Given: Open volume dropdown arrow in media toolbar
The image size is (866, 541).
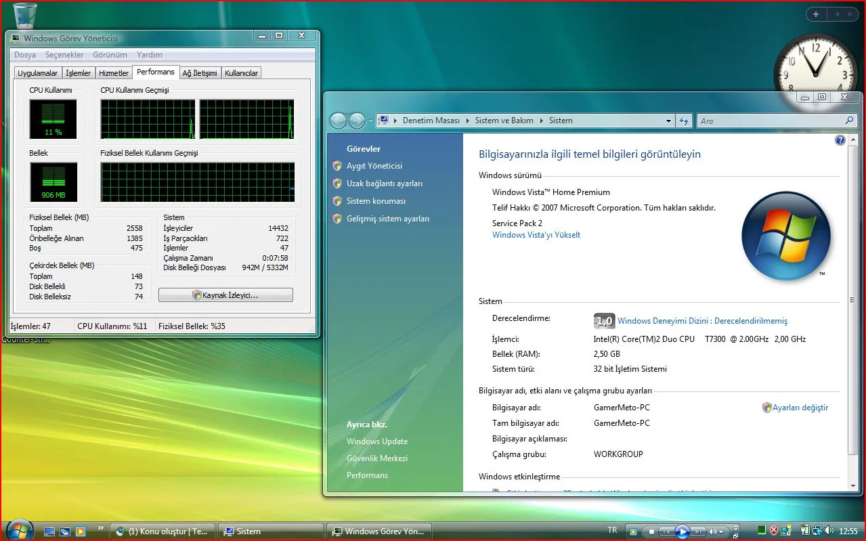Looking at the screenshot, I should [x=721, y=532].
